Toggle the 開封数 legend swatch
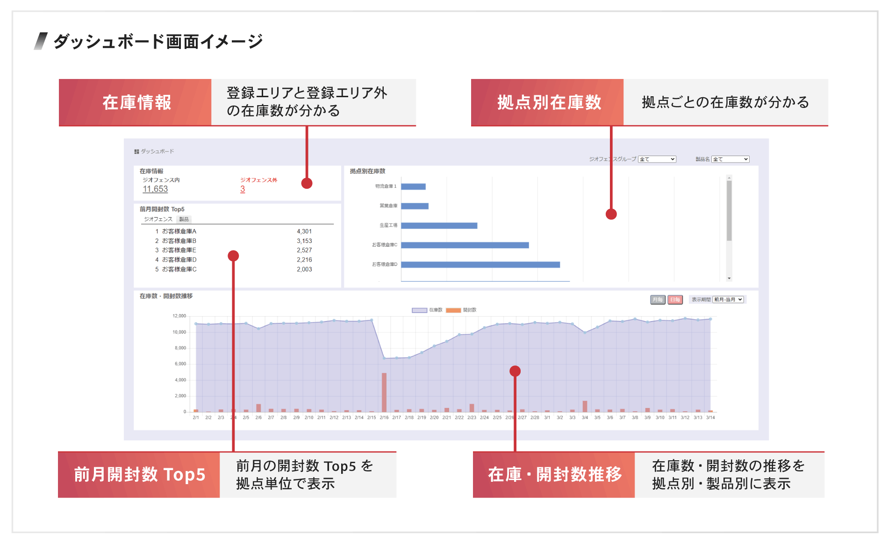The image size is (888, 543). point(453,310)
